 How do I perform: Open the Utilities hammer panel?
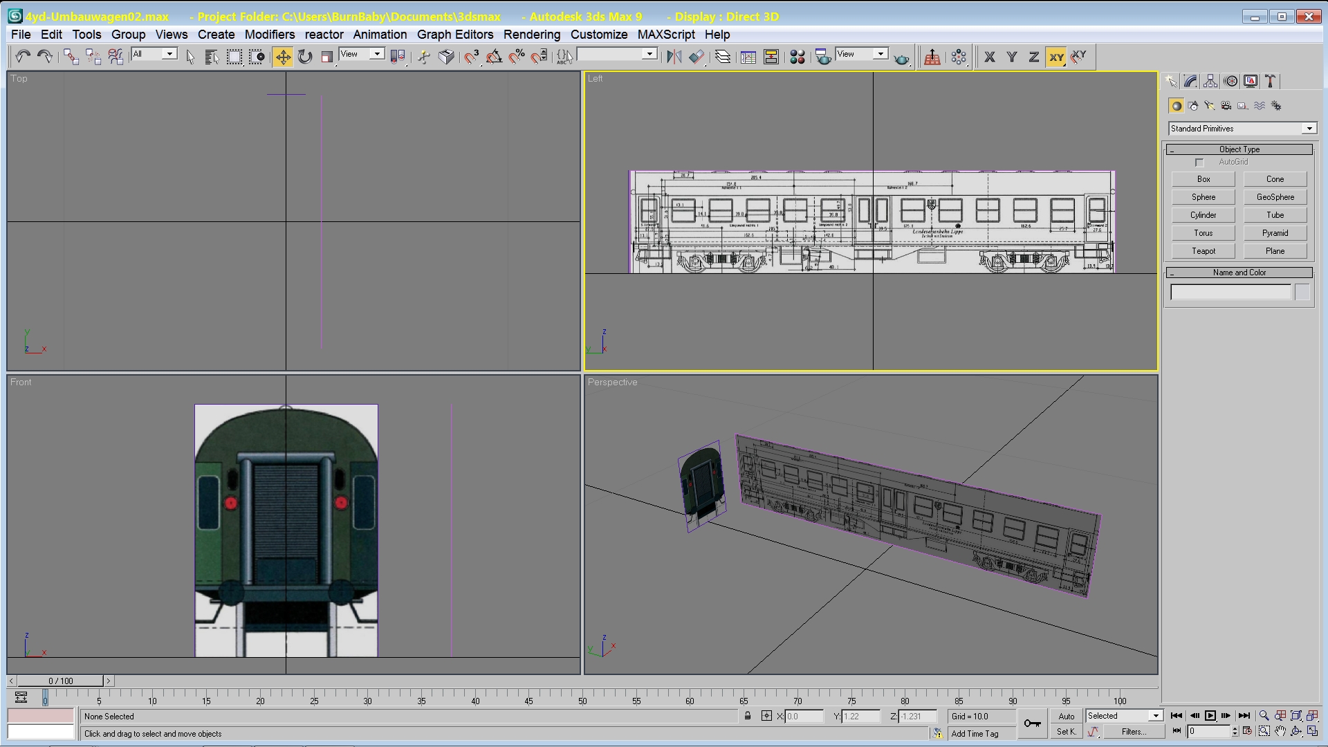click(1271, 82)
